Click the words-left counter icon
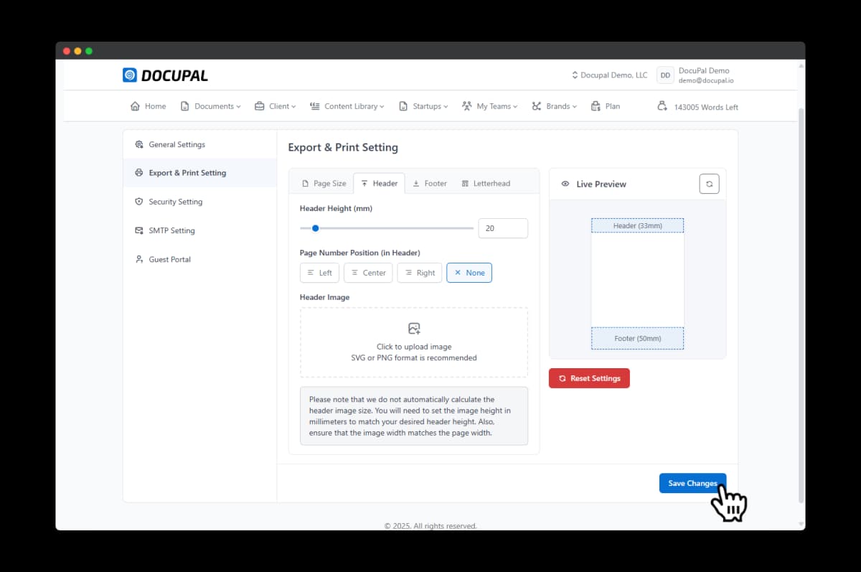 click(x=662, y=106)
